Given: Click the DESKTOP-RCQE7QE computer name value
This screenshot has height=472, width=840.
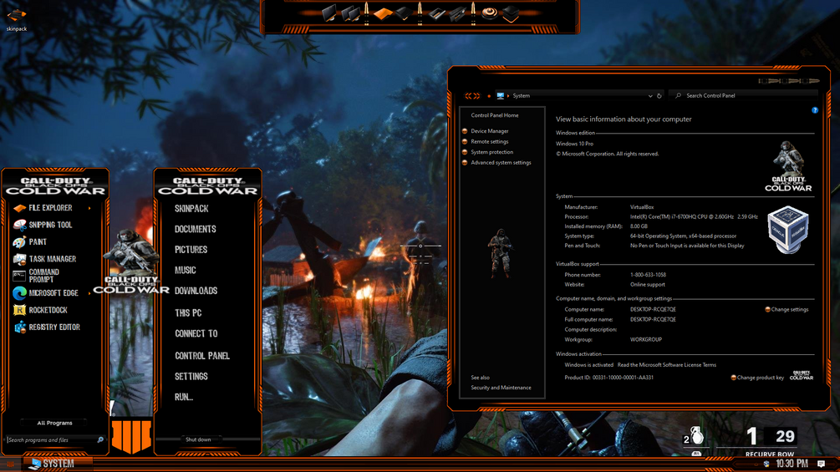Looking at the screenshot, I should click(x=653, y=309).
